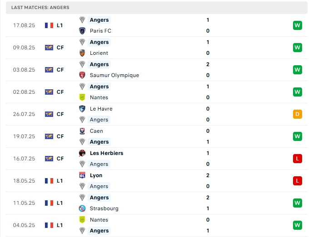Click the loss badge for the Lyon match
Viewport: 313px width, 237px height.
point(298,181)
